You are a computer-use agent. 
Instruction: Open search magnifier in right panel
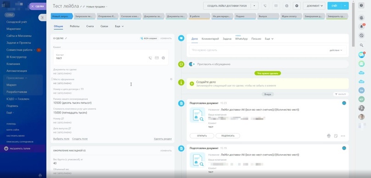[361, 45]
